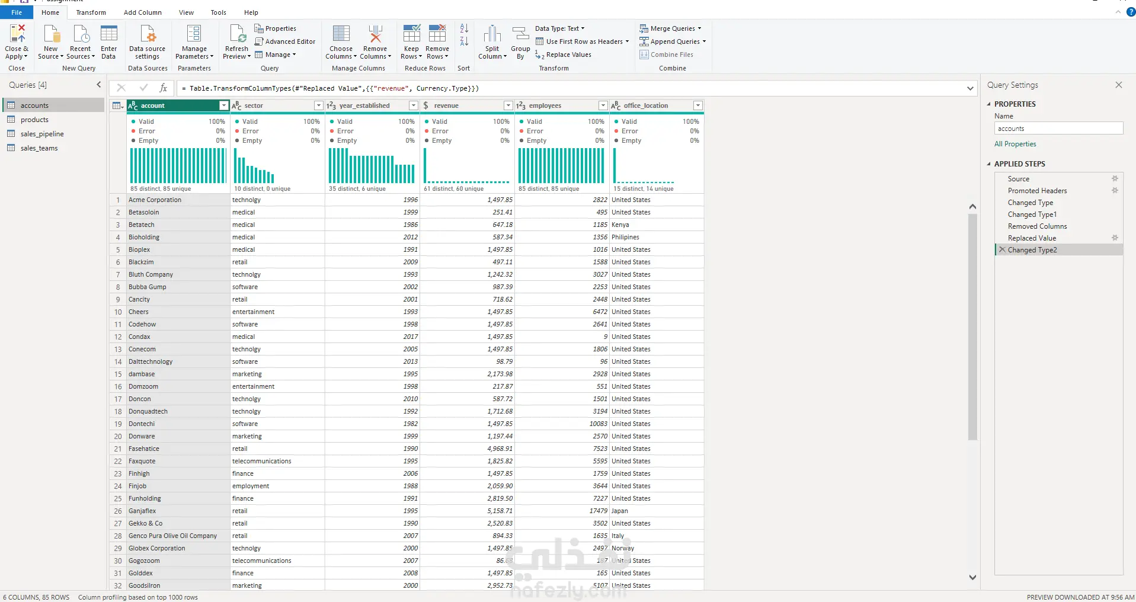The height and width of the screenshot is (602, 1136).
Task: Collapse the Queries pane
Action: pyautogui.click(x=99, y=85)
